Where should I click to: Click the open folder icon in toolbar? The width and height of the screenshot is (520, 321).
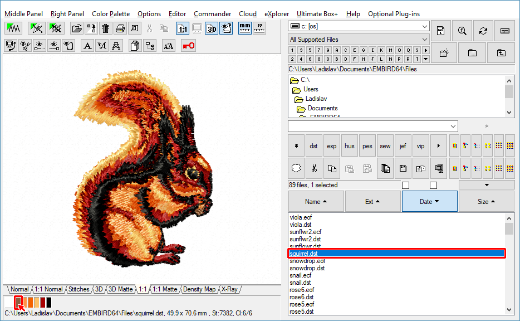tap(77, 28)
